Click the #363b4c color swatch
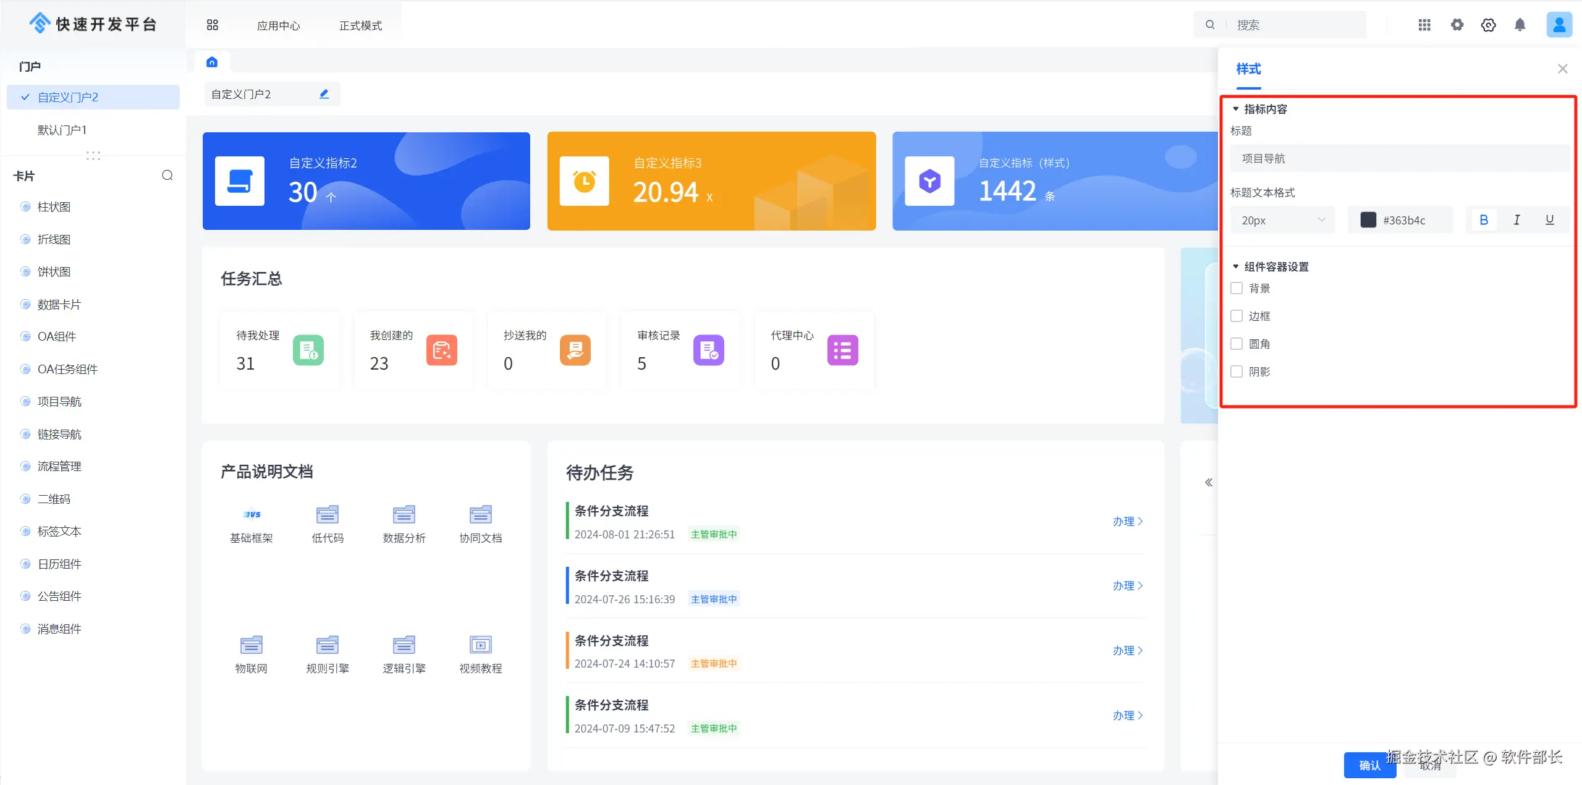Screen dimensions: 1582x785 [x=1368, y=220]
